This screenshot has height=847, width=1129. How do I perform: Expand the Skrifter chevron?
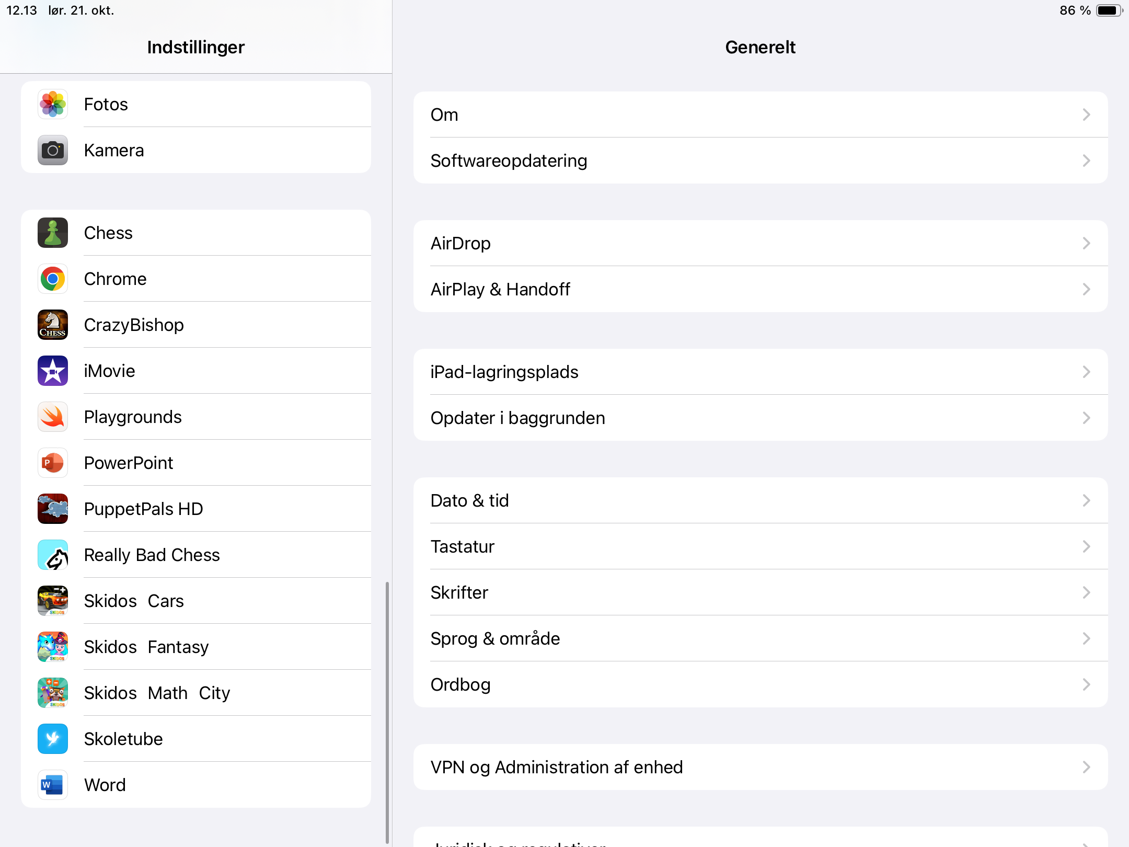(x=1087, y=592)
